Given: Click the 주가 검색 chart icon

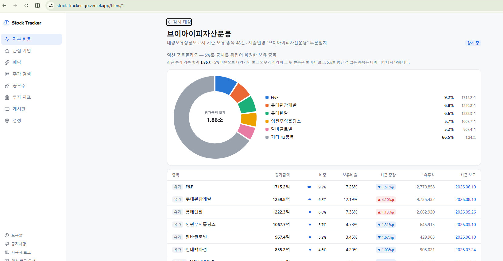Looking at the screenshot, I should coord(7,74).
